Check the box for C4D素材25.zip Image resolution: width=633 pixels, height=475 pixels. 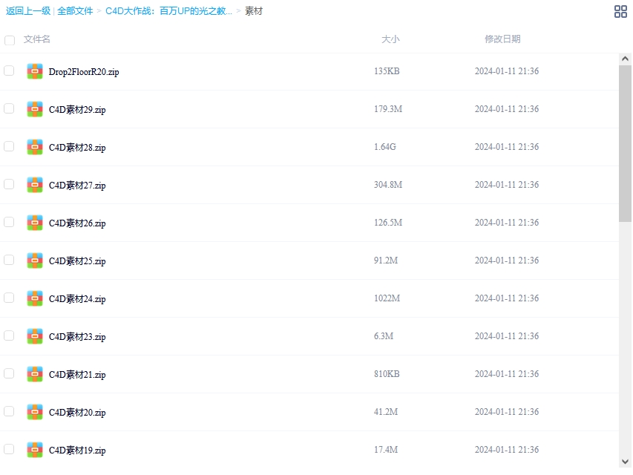click(x=9, y=260)
